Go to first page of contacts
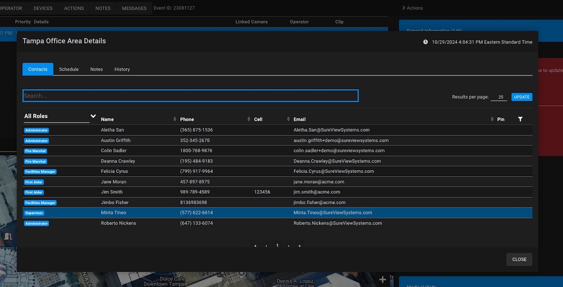Image resolution: width=563 pixels, height=287 pixels. coord(255,246)
